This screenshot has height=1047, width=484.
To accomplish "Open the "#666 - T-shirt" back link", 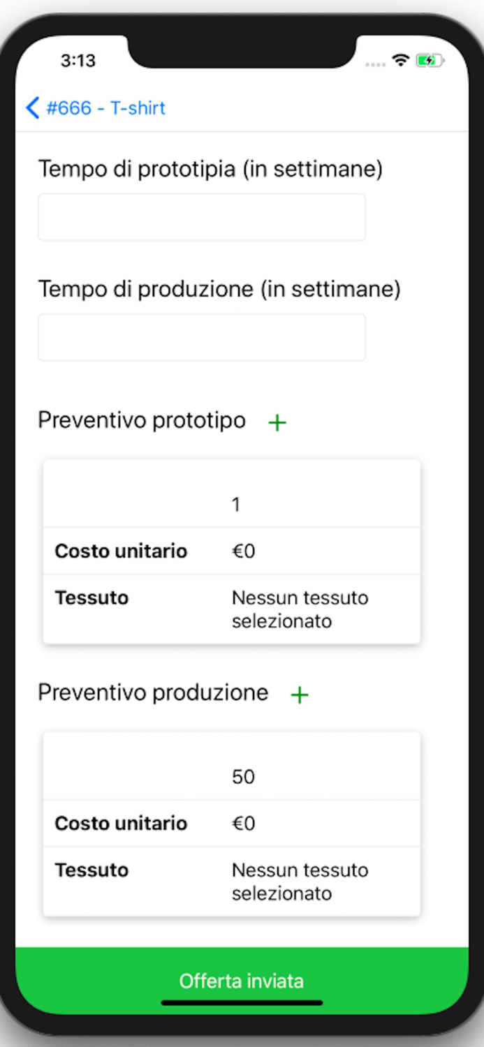I will (105, 108).
